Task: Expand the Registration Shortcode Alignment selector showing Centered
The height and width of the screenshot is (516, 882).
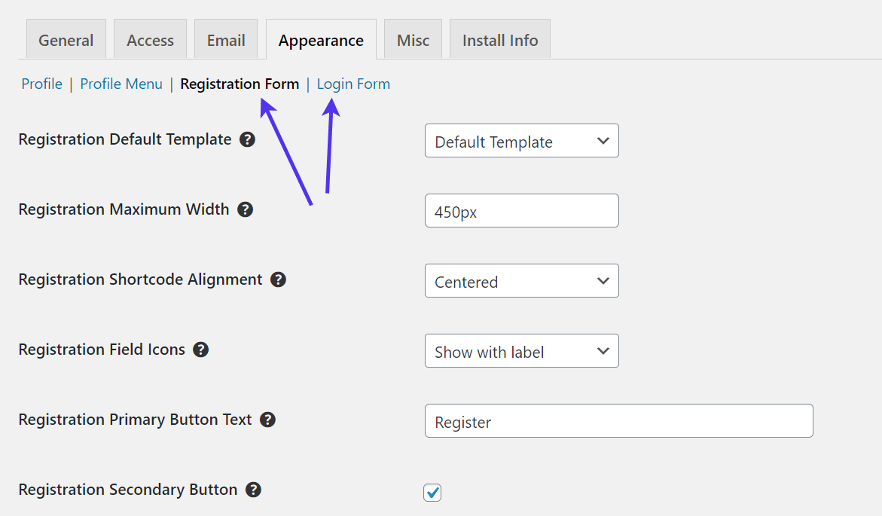Action: pos(521,280)
